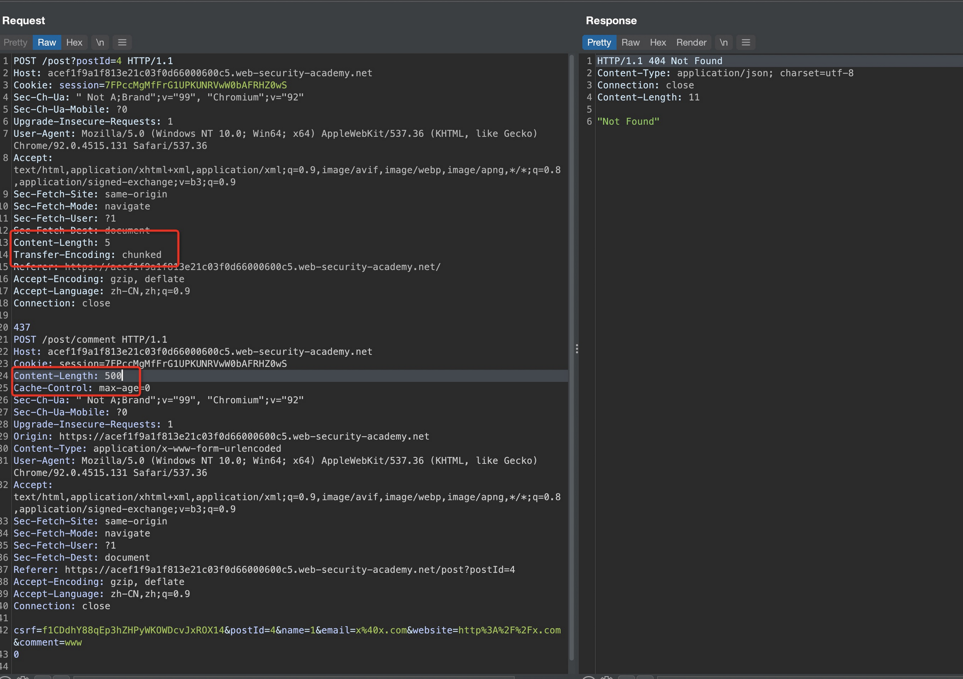Click the three-dot divider handle between panels
The width and height of the screenshot is (963, 679).
point(577,349)
